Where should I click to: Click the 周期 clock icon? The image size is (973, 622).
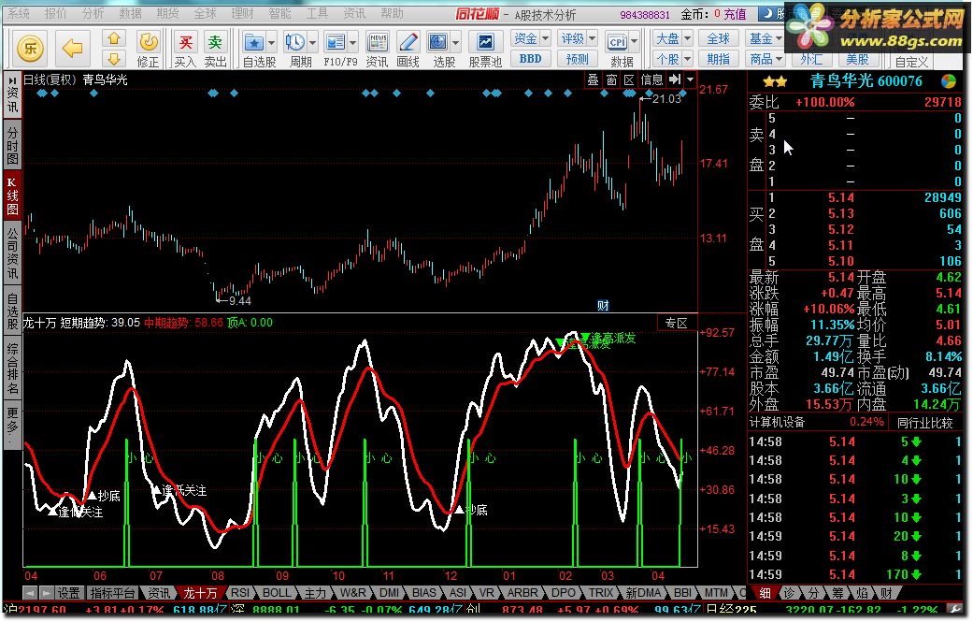click(294, 42)
